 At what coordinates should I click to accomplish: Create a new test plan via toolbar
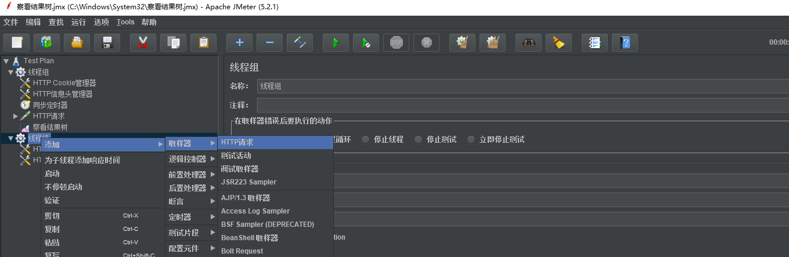pyautogui.click(x=17, y=42)
